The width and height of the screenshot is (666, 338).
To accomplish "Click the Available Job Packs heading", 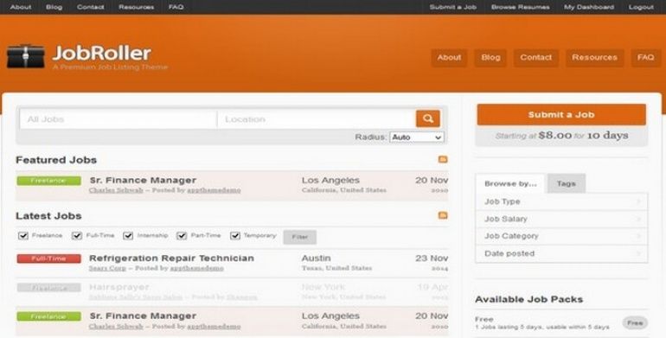I will click(528, 299).
